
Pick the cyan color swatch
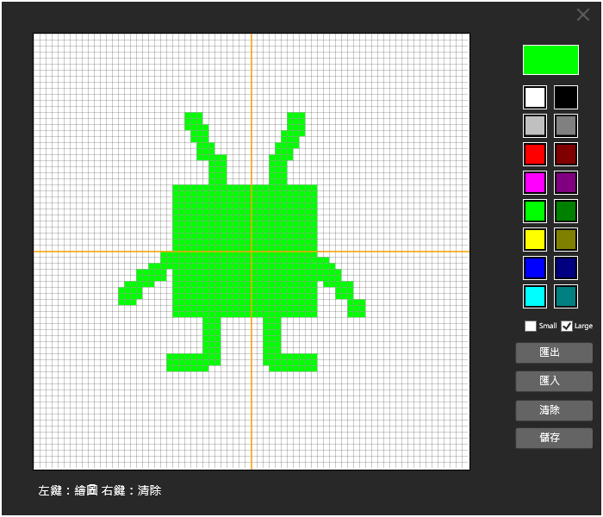click(x=535, y=296)
